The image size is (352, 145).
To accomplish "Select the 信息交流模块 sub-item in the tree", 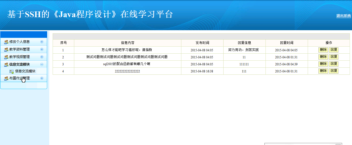I will tap(25, 71).
